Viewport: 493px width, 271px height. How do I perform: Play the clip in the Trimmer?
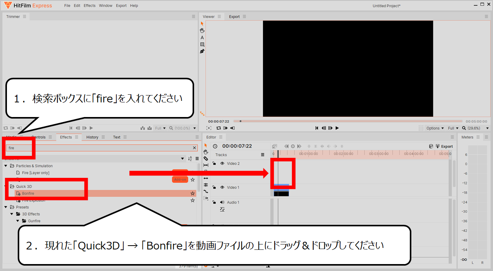click(91, 128)
